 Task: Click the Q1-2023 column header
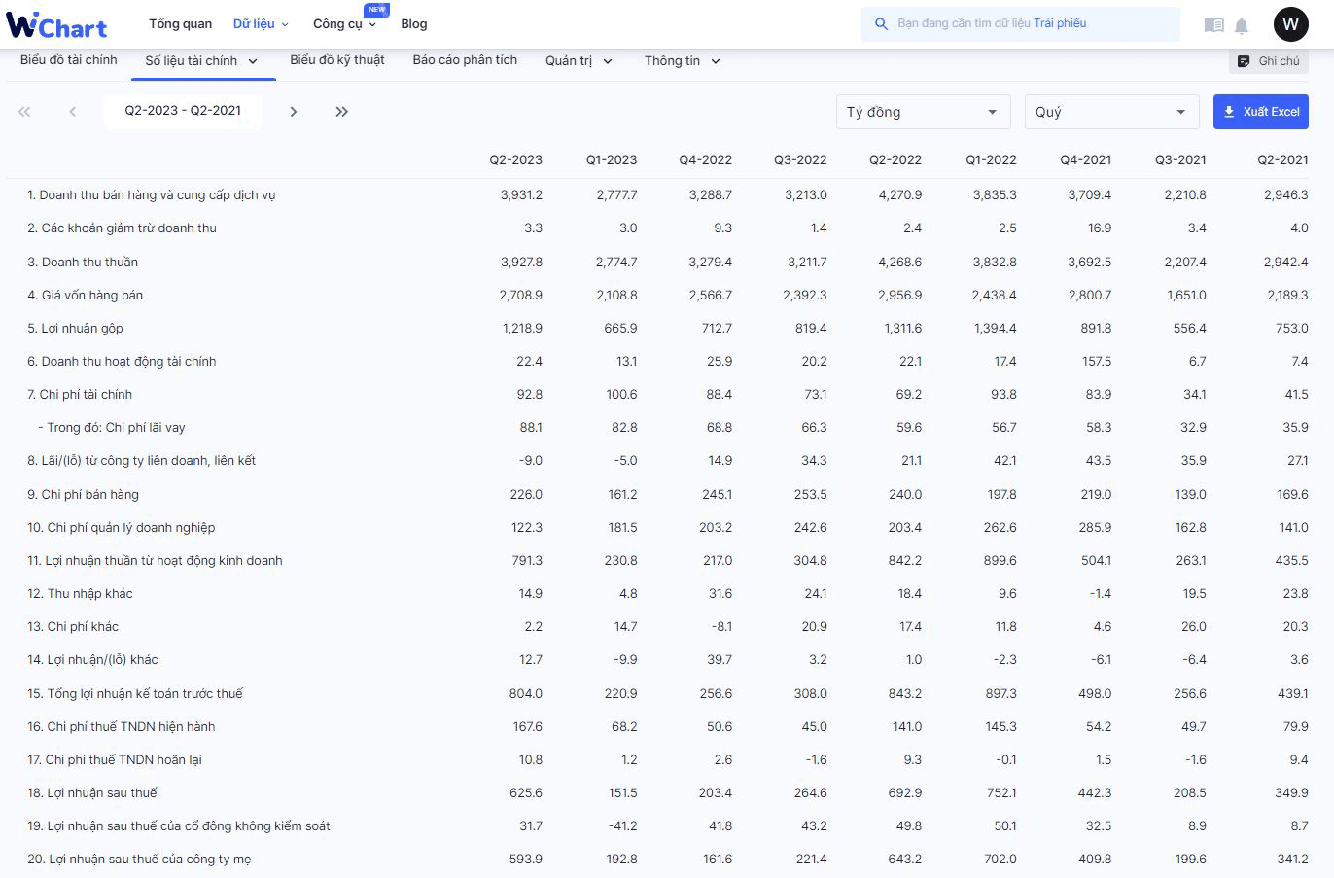click(x=612, y=159)
